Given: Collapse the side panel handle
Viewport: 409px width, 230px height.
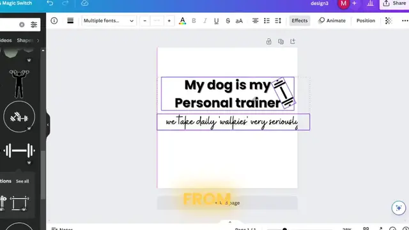Looking at the screenshot, I should (48, 125).
